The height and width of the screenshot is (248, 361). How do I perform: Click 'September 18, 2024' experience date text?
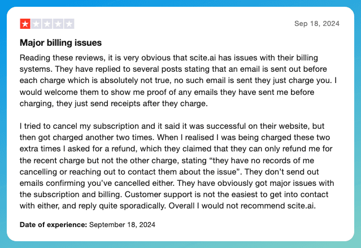(122, 225)
